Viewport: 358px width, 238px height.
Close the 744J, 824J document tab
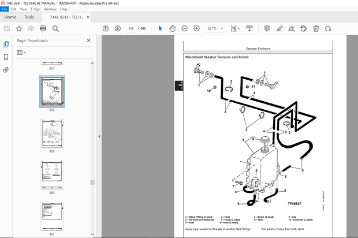(x=88, y=17)
